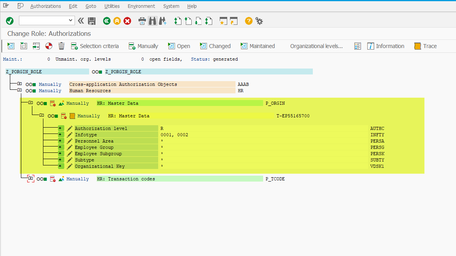Click star button on Employee Group row
Viewport: 456px width, 256px height.
[61, 147]
